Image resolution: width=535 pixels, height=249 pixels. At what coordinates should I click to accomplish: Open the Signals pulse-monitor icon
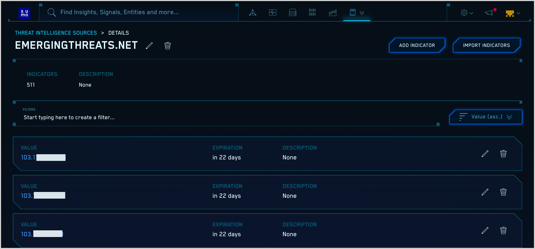click(273, 13)
